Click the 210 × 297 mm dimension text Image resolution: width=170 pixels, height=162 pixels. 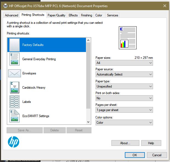tap(144, 58)
